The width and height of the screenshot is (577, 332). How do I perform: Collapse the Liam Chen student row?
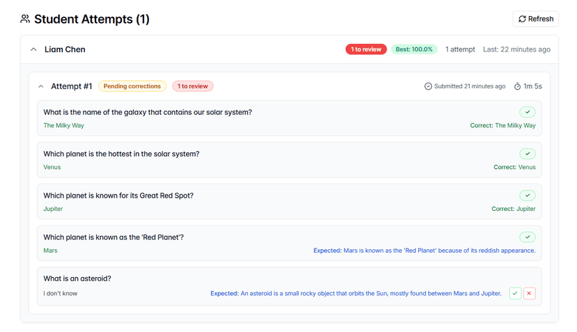(33, 49)
